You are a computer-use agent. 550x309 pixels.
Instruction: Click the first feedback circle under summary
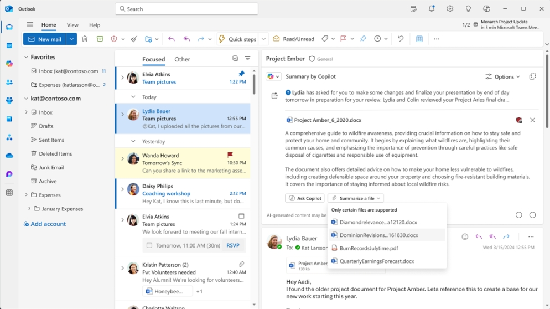[x=519, y=215]
